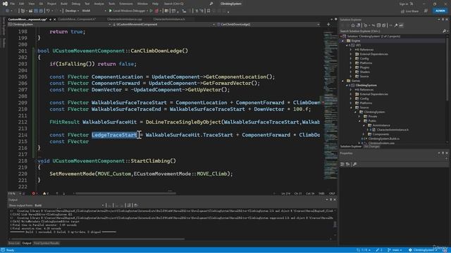451x253 pixels.
Task: Open the Debug menu
Action: tap(75, 4)
